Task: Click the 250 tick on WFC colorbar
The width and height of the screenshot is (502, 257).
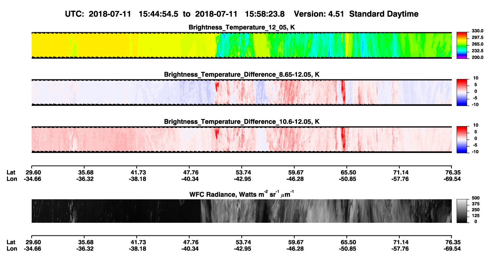Action: point(476,210)
